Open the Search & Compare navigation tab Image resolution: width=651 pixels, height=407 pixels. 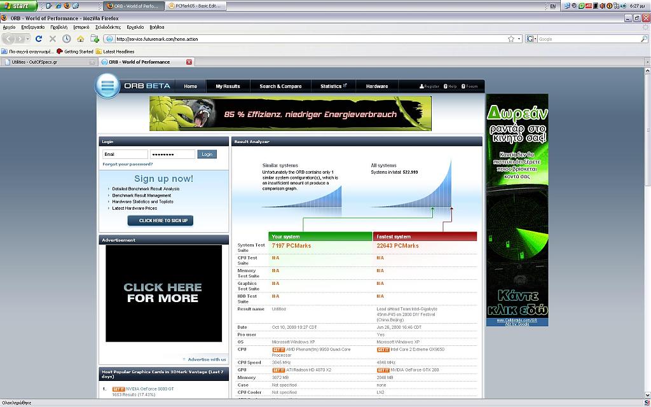coord(280,86)
